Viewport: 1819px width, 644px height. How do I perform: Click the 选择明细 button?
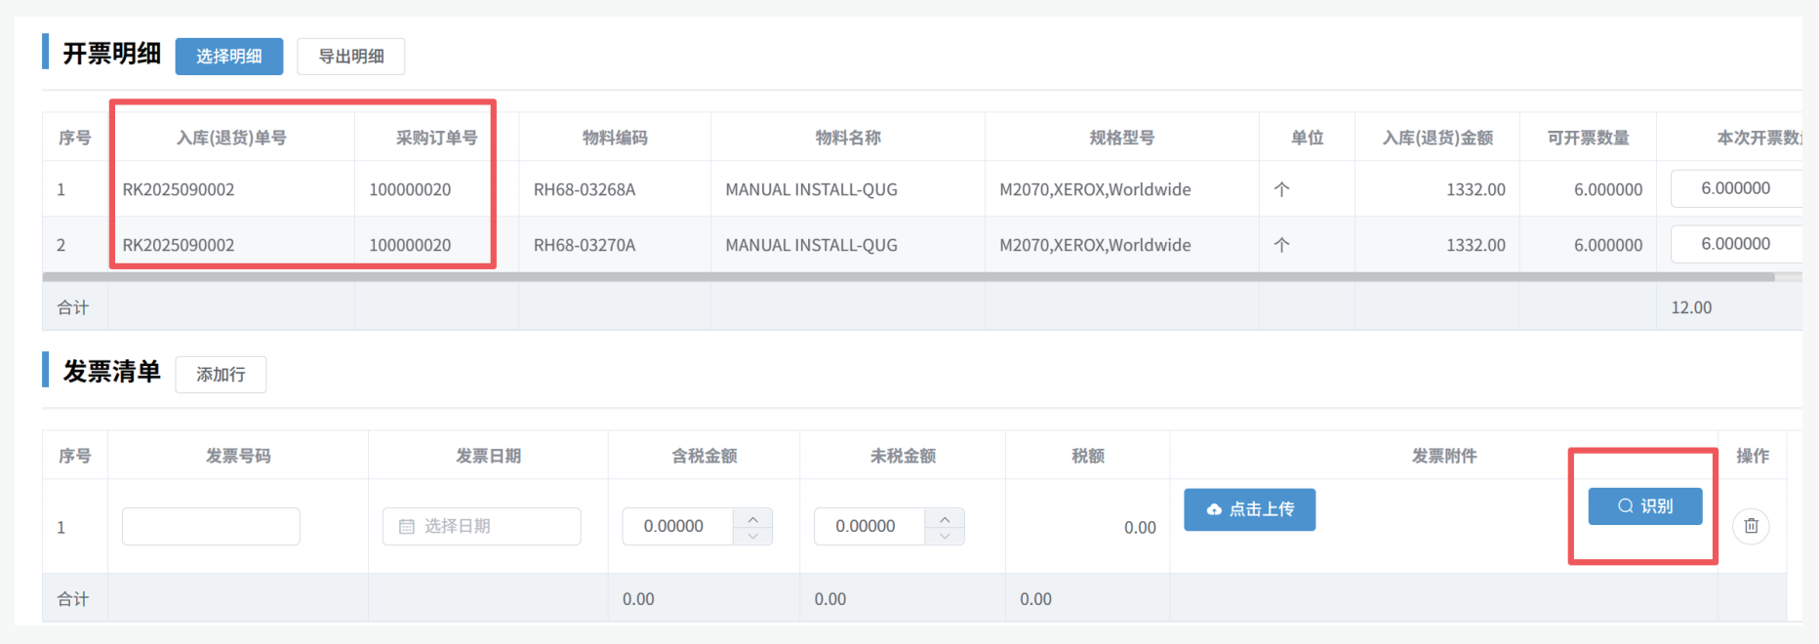coord(228,57)
